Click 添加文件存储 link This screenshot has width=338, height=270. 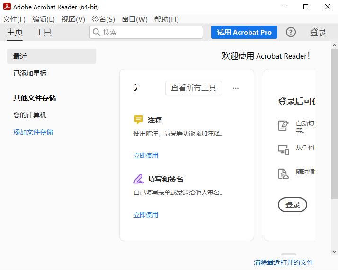pos(33,132)
